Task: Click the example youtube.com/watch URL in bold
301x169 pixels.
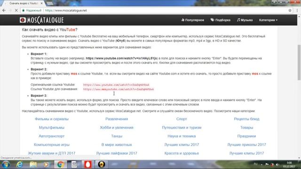Action: [x=121, y=58]
